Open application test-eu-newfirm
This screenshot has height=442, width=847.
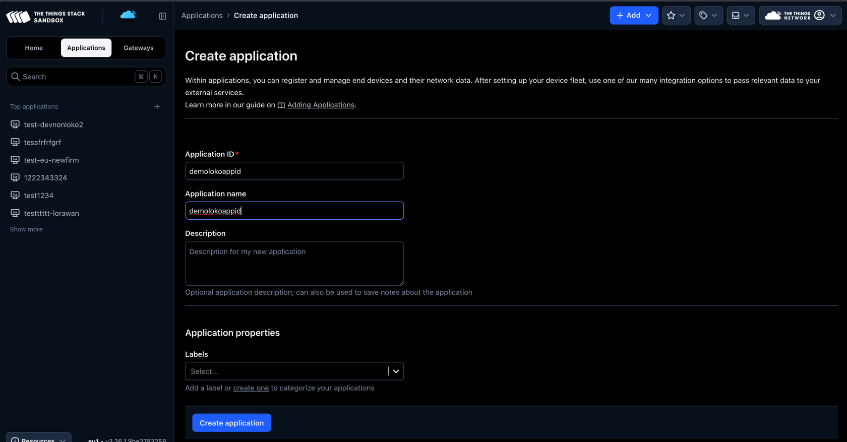tap(51, 160)
